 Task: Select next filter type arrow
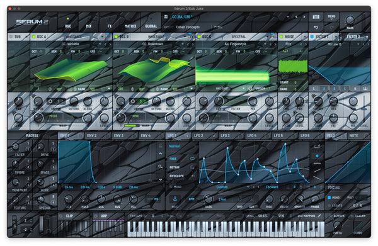tap(368, 44)
